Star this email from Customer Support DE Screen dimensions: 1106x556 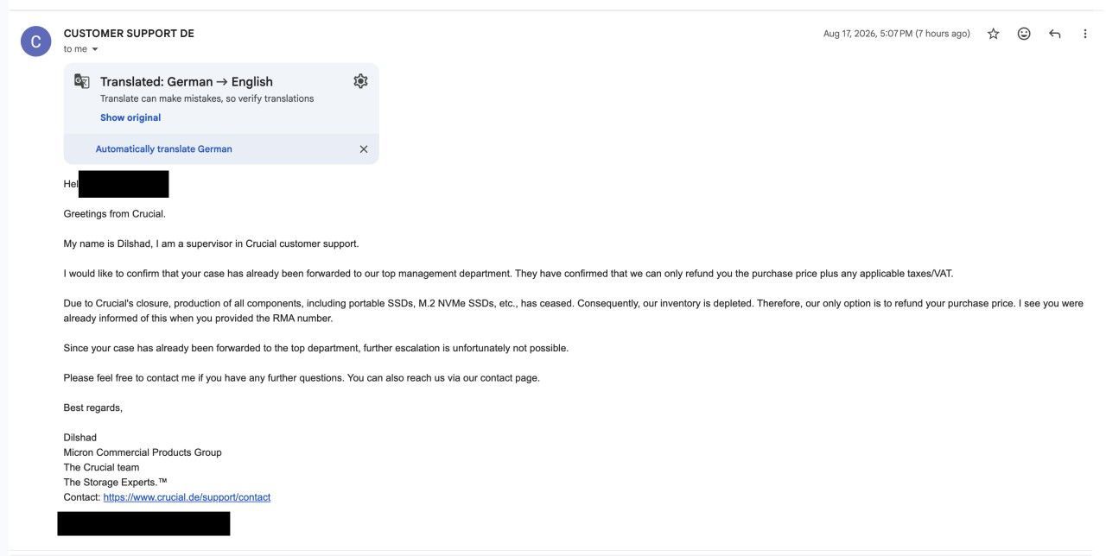click(993, 34)
